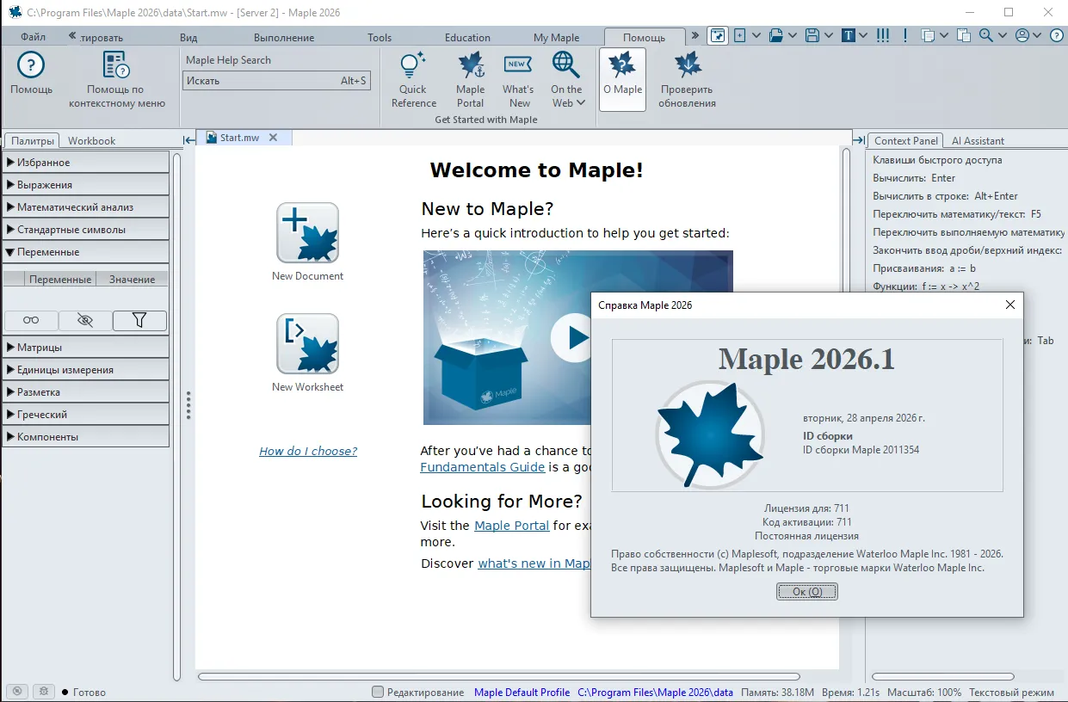Image resolution: width=1068 pixels, height=702 pixels.
Task: Collapse the Переменные palette
Action: [x=86, y=252]
